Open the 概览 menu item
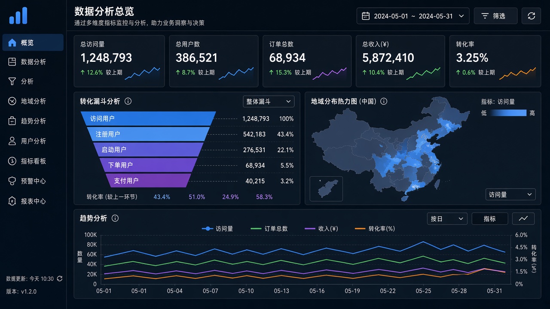The width and height of the screenshot is (550, 309). 33,42
